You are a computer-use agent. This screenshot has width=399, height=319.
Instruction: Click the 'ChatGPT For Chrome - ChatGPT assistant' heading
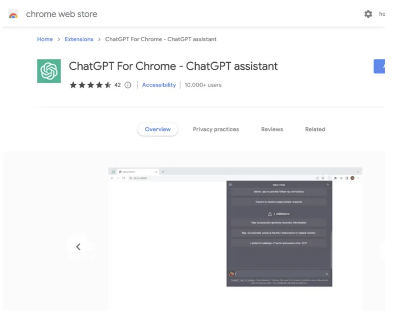click(x=173, y=66)
